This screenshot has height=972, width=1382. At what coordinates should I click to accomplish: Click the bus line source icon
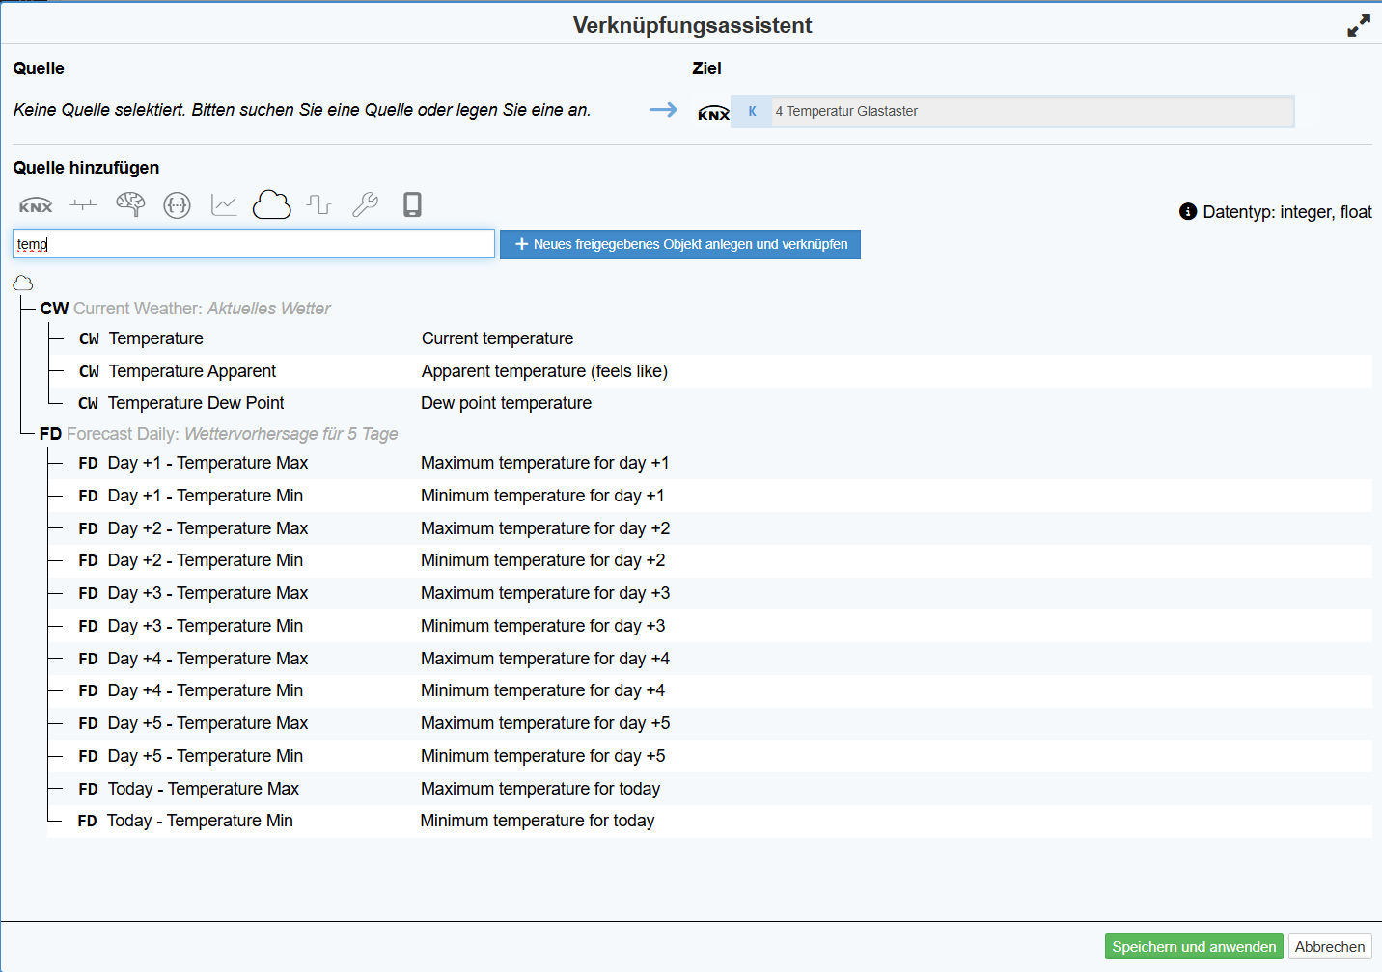pyautogui.click(x=83, y=205)
